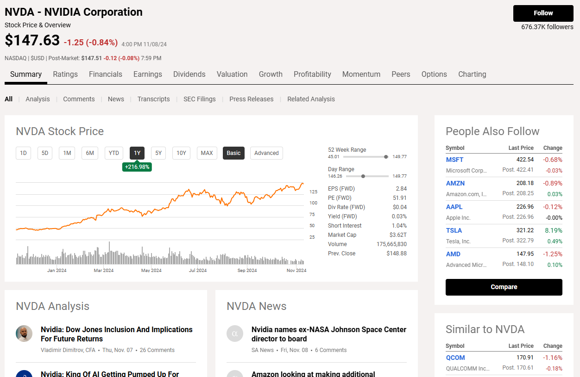
Task: Open the ex-NASA director news article
Action: click(x=329, y=334)
